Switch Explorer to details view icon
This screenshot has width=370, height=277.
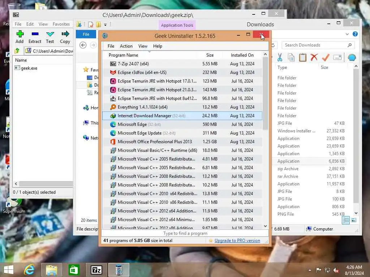346,220
